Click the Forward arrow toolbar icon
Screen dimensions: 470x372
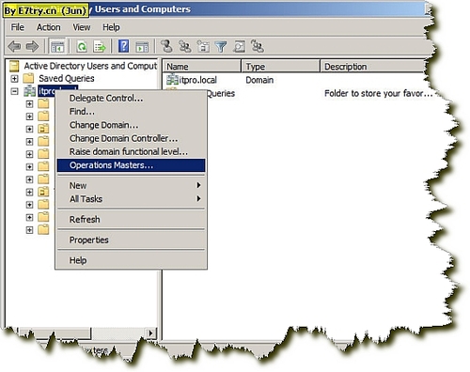pos(32,47)
